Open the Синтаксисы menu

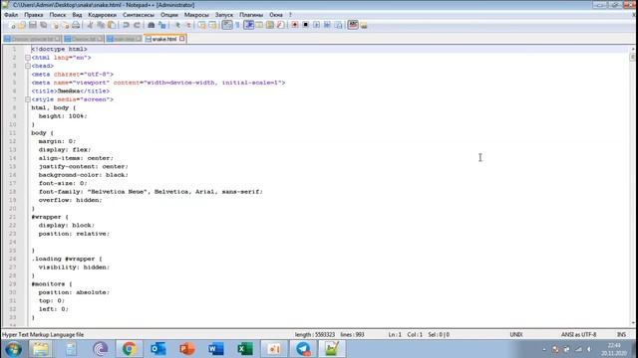tap(139, 15)
